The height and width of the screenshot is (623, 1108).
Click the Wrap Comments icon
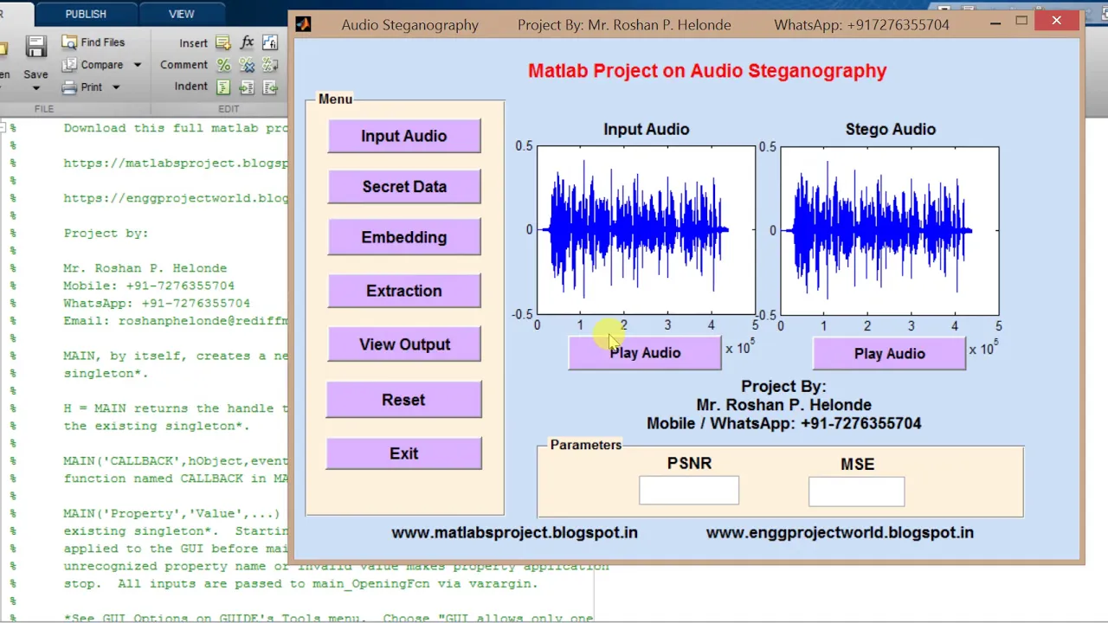pos(270,65)
